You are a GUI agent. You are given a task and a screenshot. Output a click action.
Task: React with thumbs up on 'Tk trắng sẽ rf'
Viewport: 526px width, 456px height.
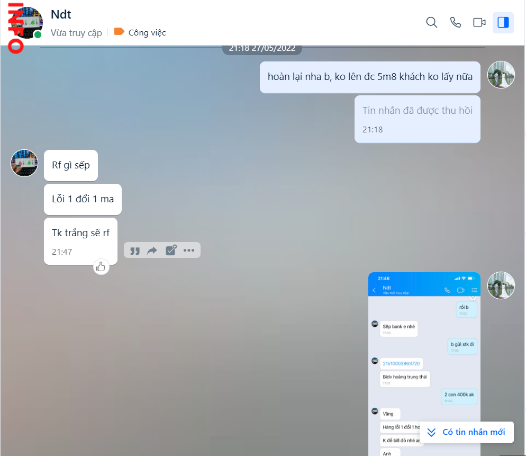101,267
